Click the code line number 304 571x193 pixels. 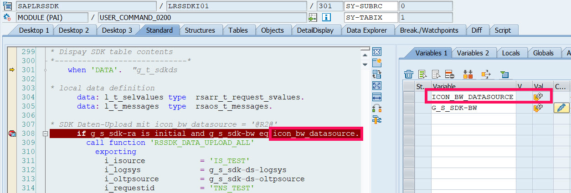28,97
